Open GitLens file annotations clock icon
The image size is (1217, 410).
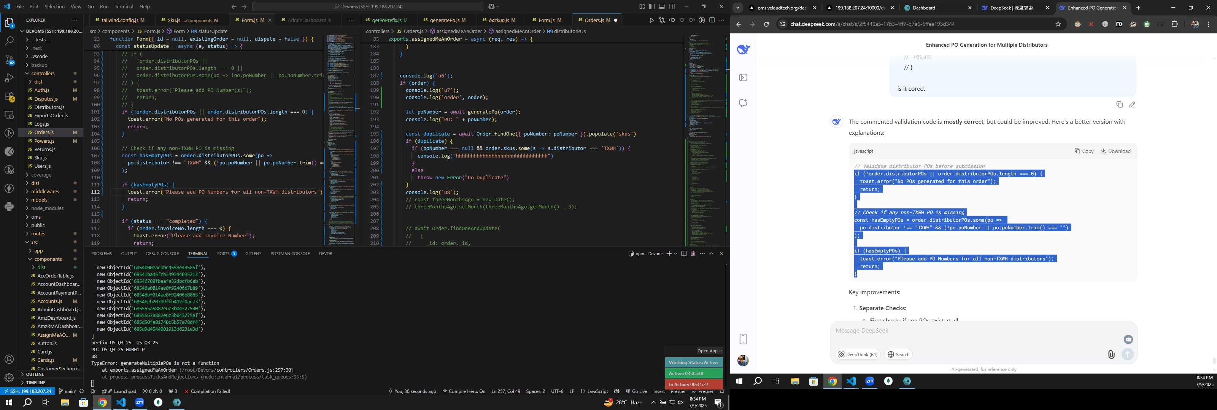tap(702, 20)
